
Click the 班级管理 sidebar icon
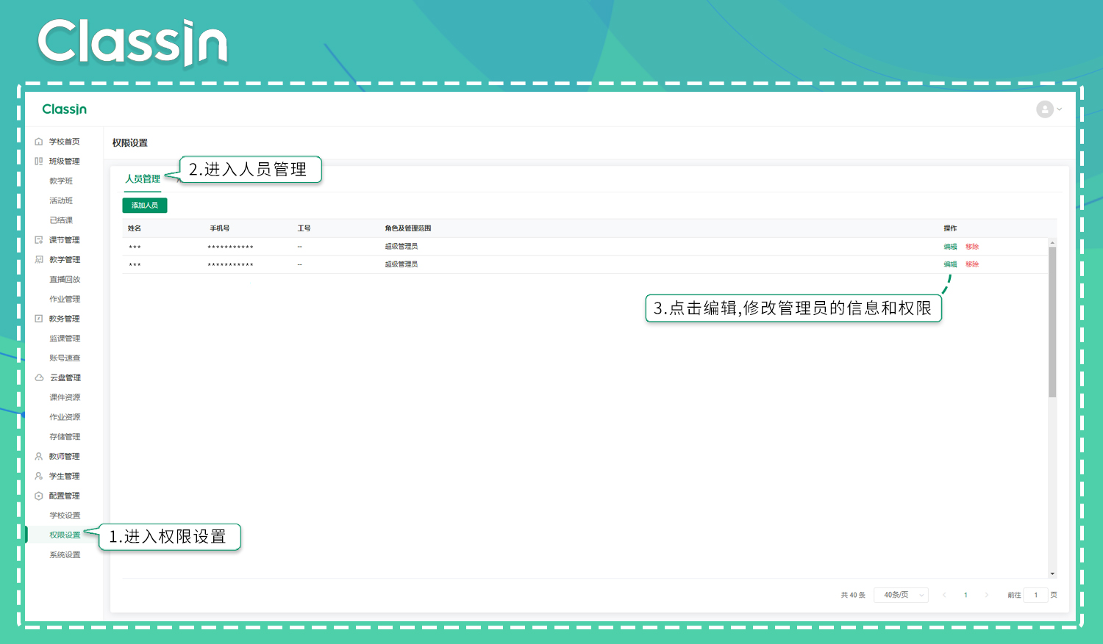pos(39,162)
